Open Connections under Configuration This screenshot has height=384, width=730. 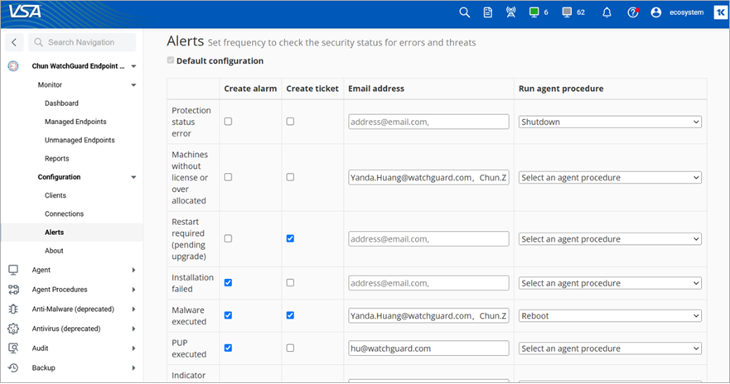pyautogui.click(x=65, y=214)
